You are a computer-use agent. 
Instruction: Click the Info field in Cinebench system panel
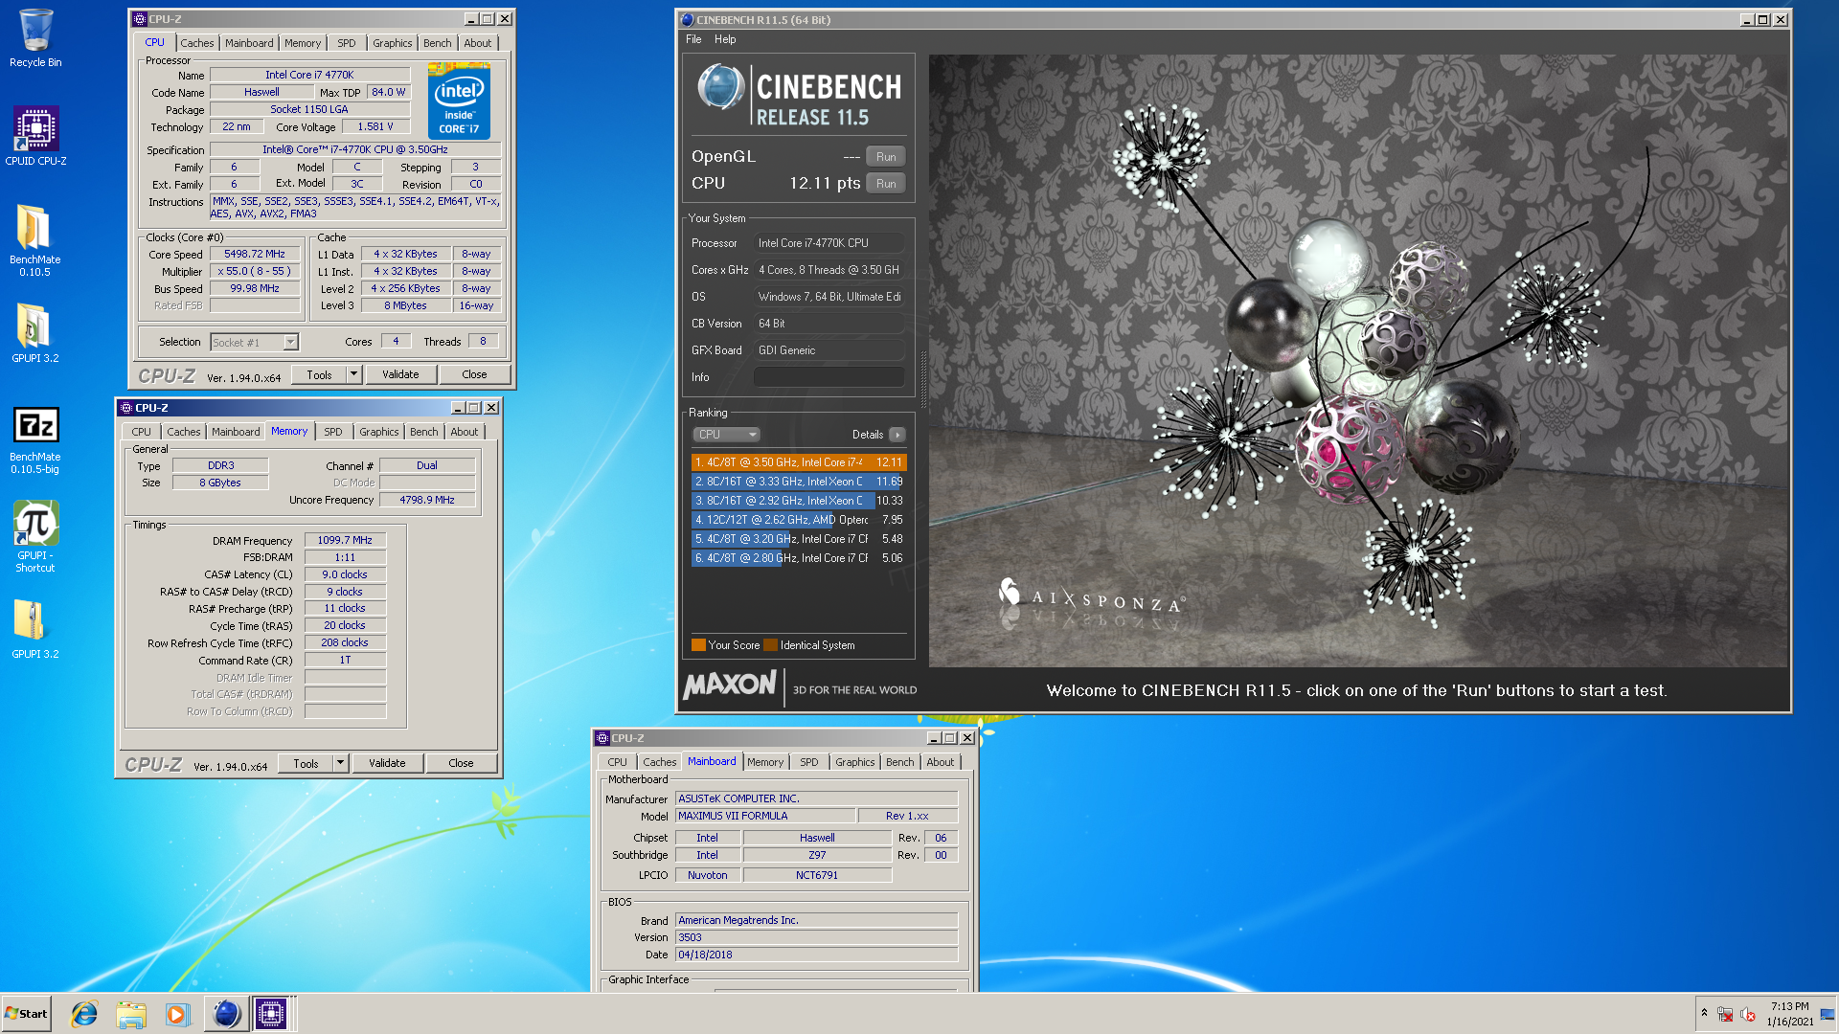coord(829,377)
